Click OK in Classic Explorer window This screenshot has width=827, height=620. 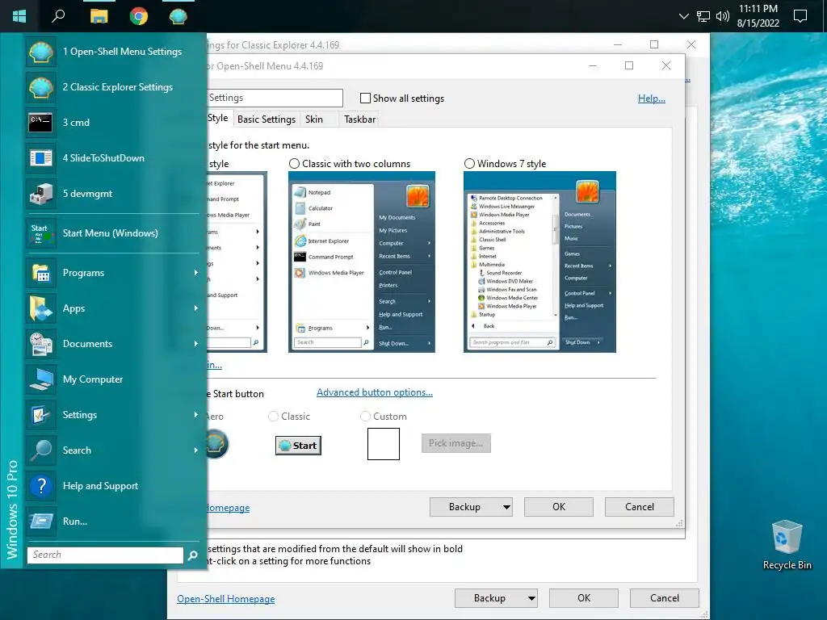pos(584,598)
